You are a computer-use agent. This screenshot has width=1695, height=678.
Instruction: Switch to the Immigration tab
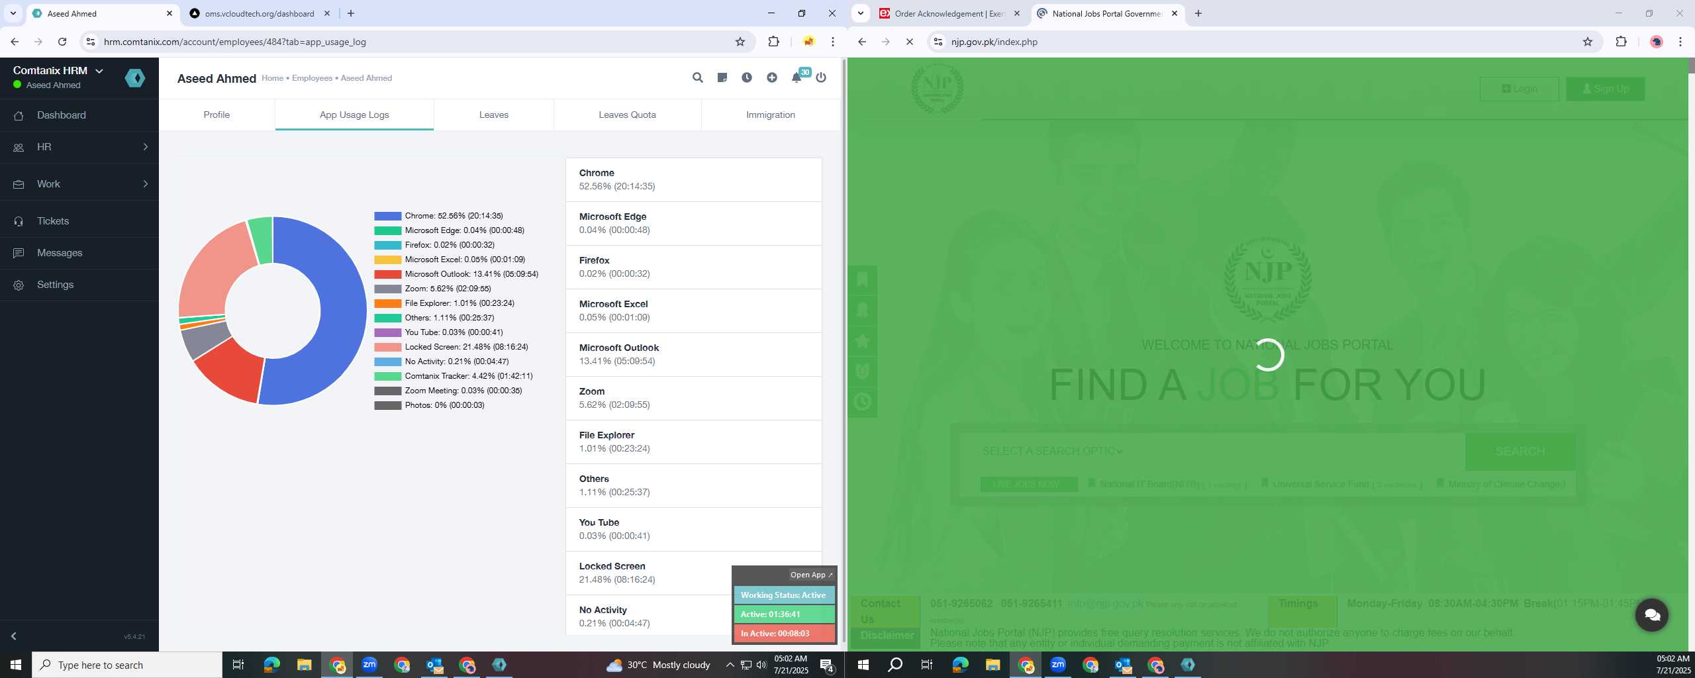[x=771, y=115]
